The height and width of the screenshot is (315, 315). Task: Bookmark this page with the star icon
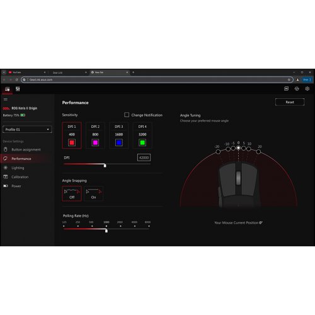[x=289, y=79]
